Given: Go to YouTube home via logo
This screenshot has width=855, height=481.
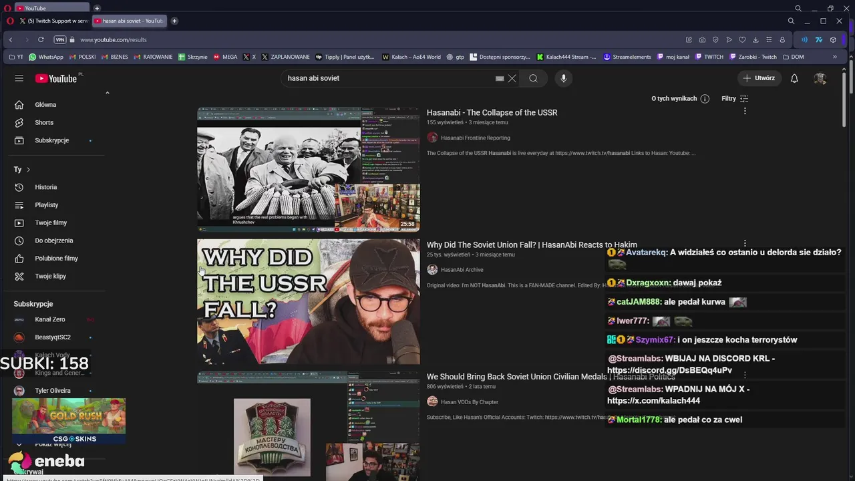Looking at the screenshot, I should [56, 78].
